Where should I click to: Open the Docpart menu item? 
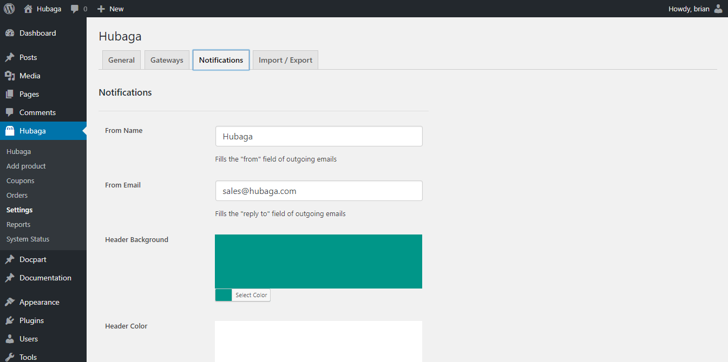coord(43,259)
